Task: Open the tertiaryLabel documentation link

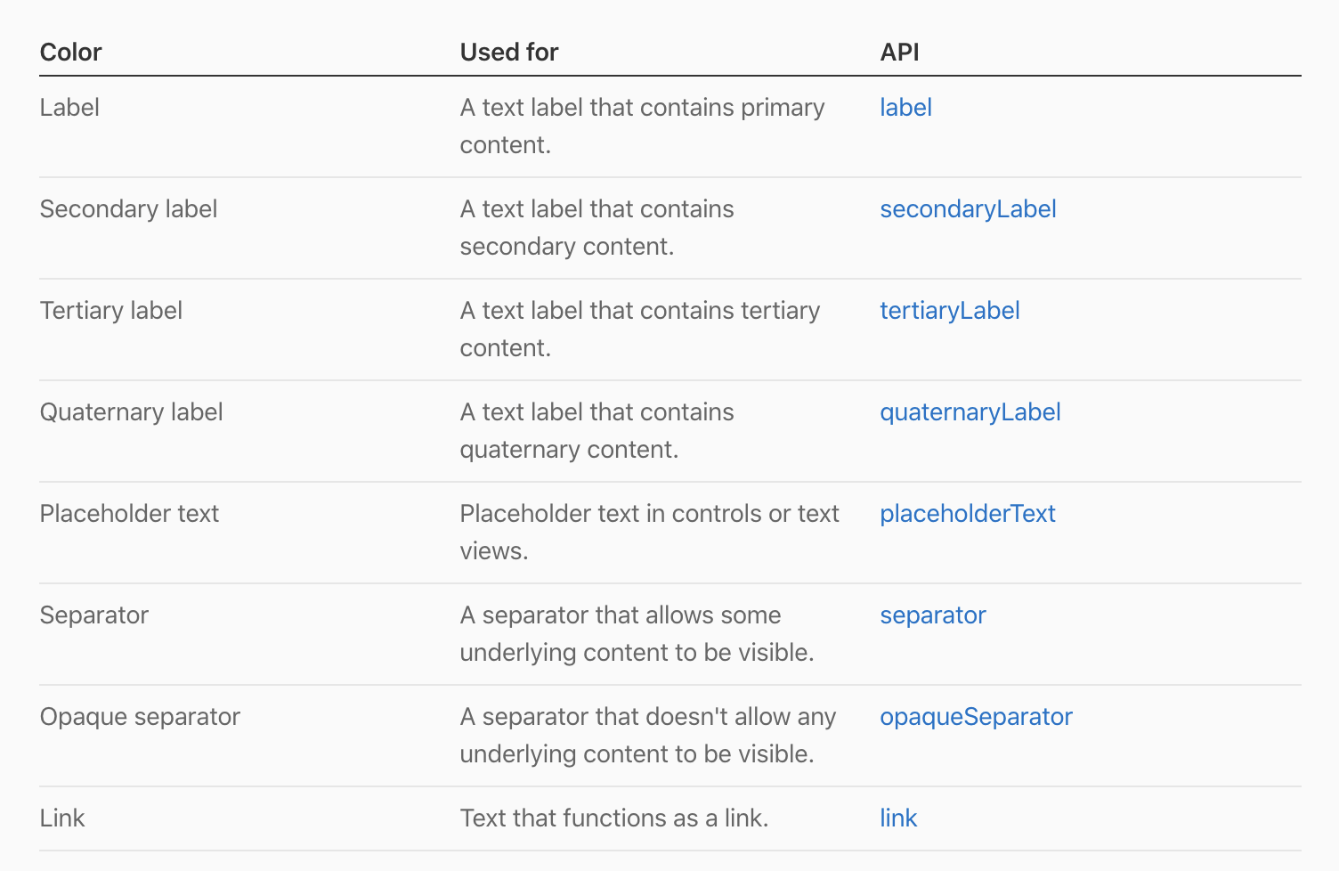Action: pyautogui.click(x=949, y=311)
